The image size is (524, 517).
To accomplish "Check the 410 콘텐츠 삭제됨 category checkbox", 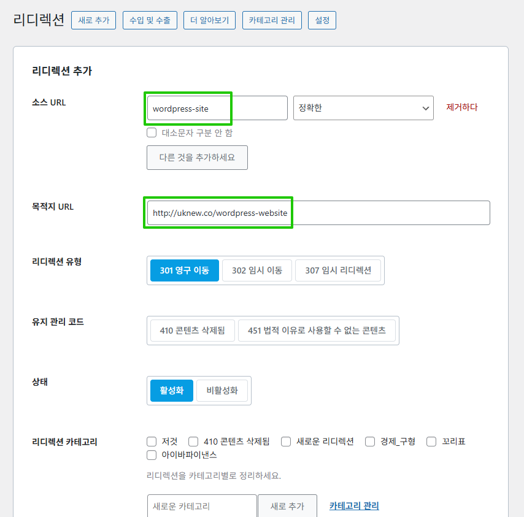I will pos(193,442).
